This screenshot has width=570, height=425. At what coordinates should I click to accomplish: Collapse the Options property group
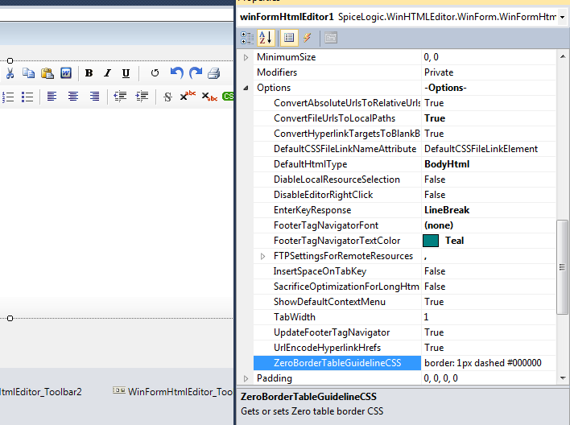pos(246,88)
